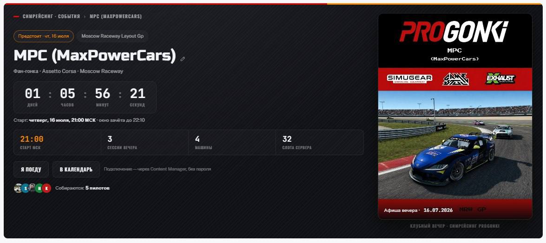Click the PROGONKI logo on the poster

pos(454,32)
